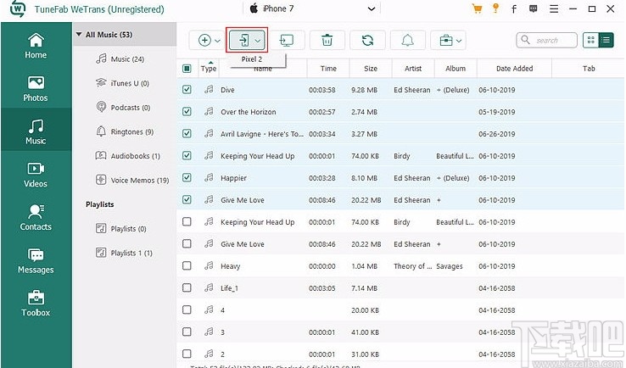Screen dimensions: 626x368
Task: Open the Home section in sidebar
Action: point(36,46)
